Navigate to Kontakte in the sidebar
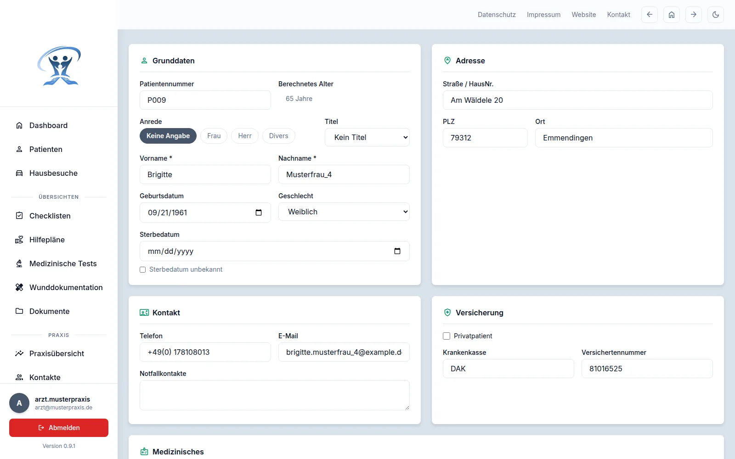This screenshot has height=459, width=735. pyautogui.click(x=59, y=377)
